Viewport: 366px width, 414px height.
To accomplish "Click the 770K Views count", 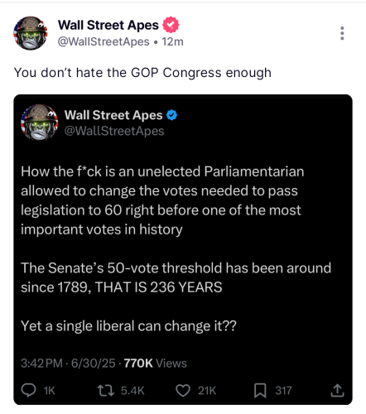I will pyautogui.click(x=156, y=363).
